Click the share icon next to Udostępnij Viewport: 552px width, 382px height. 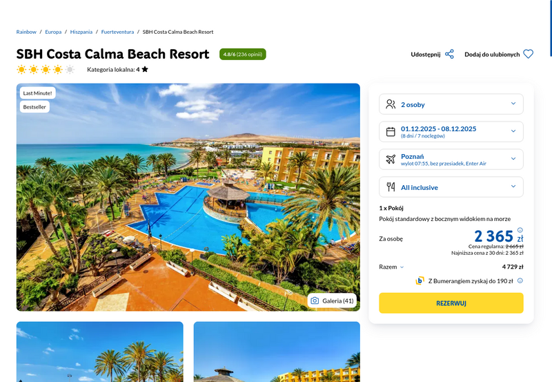[x=449, y=55]
